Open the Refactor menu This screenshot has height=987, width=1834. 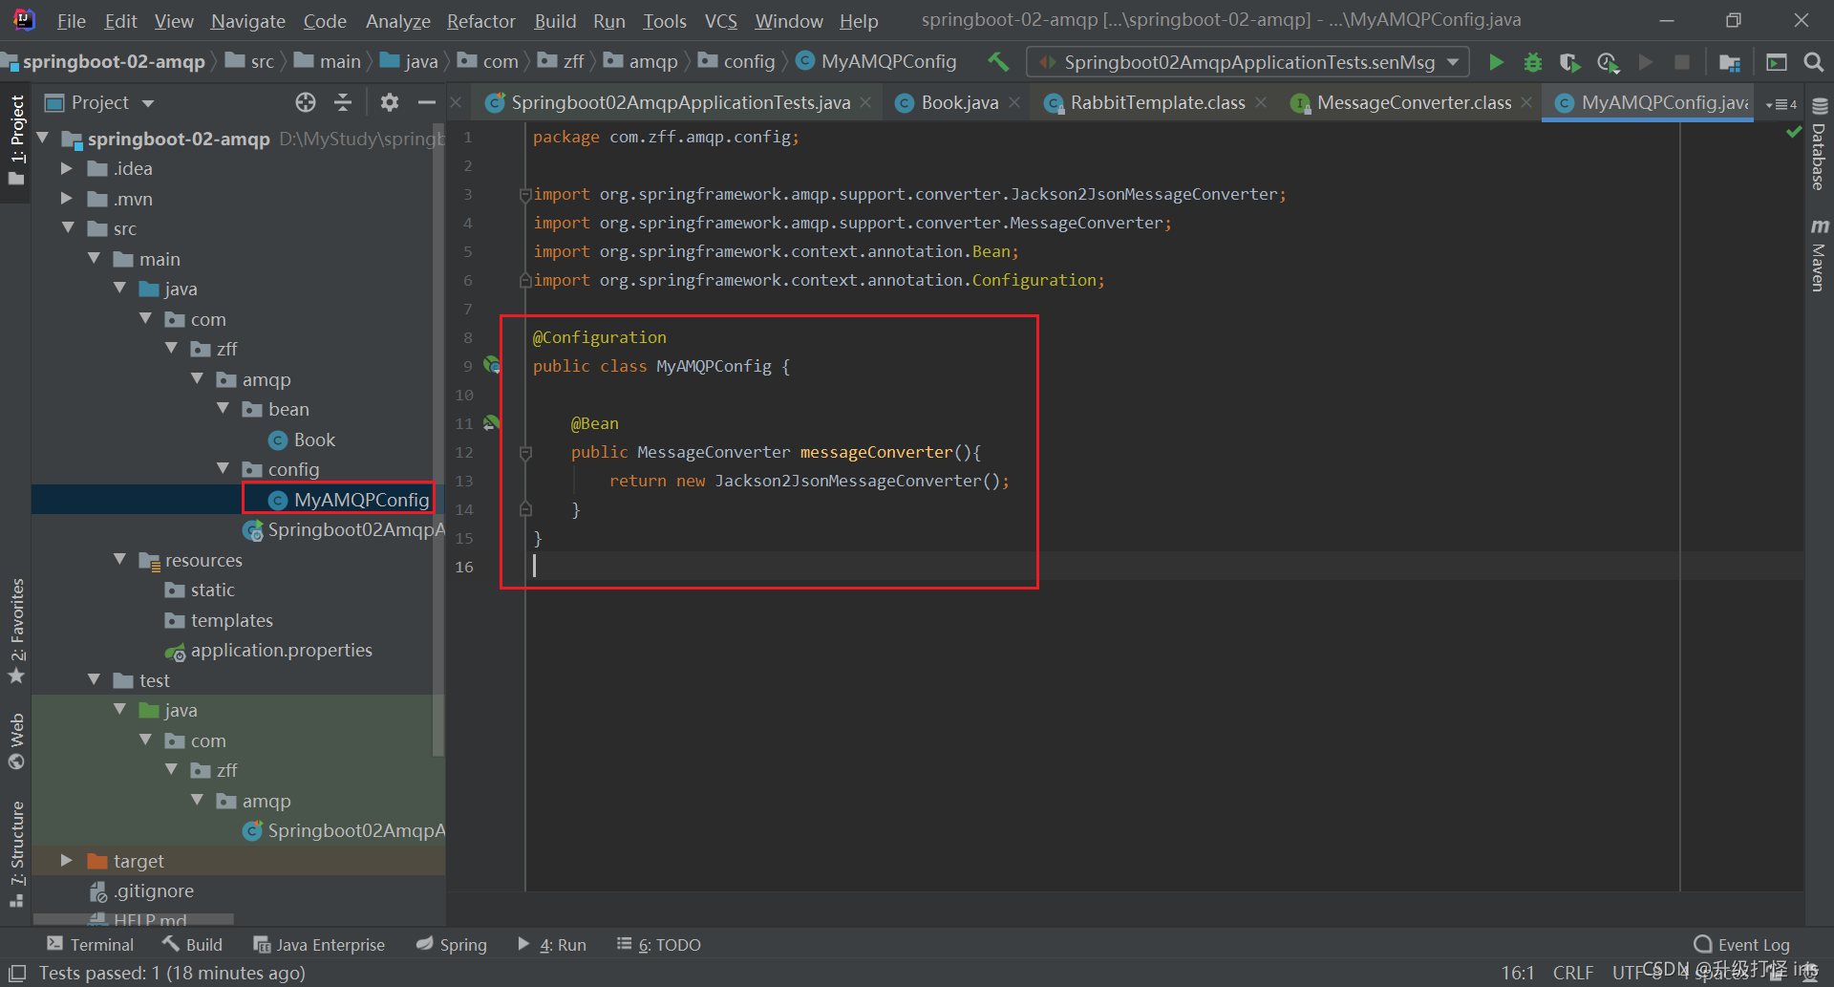(x=480, y=21)
